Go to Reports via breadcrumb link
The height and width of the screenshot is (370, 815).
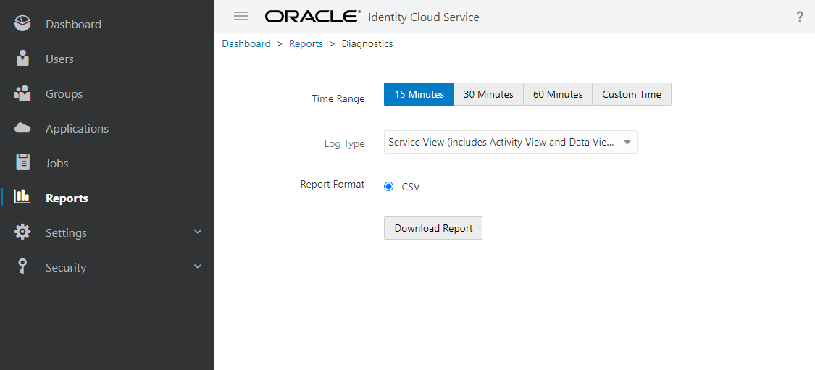click(x=306, y=44)
